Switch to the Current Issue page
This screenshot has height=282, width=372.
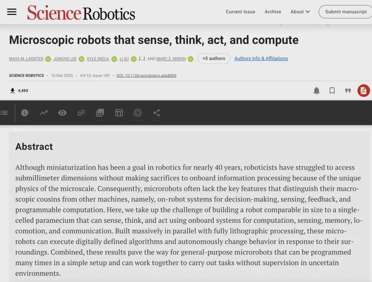[240, 12]
